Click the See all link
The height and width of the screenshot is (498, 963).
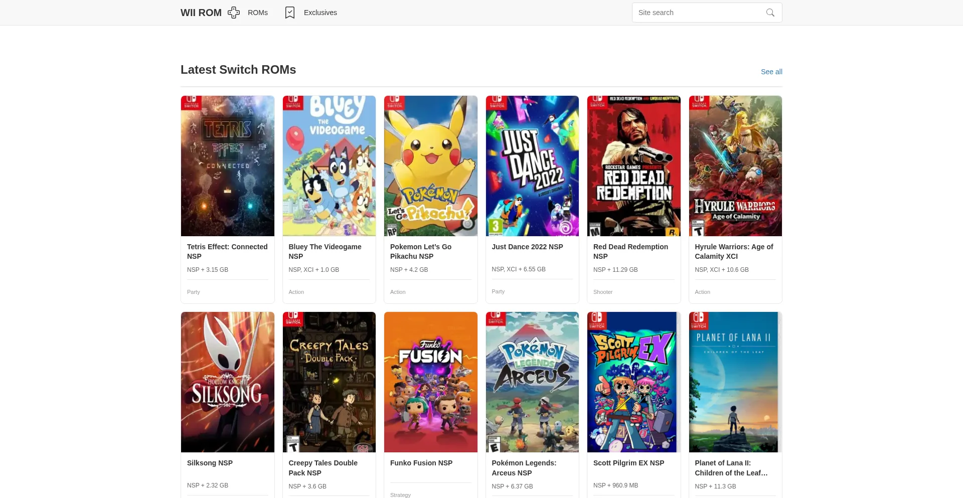pyautogui.click(x=771, y=72)
